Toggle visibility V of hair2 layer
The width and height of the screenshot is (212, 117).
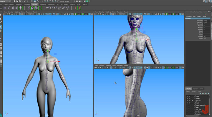[187, 96]
